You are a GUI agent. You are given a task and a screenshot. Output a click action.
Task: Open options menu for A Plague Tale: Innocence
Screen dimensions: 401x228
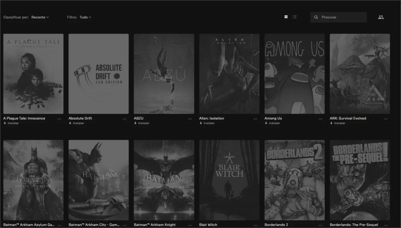[x=59, y=119]
